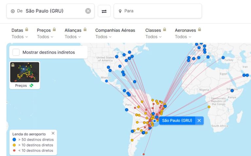Viewport: 251px width, 156px height.
Task: Click the lock icon next to Datas
Action: (x=27, y=29)
